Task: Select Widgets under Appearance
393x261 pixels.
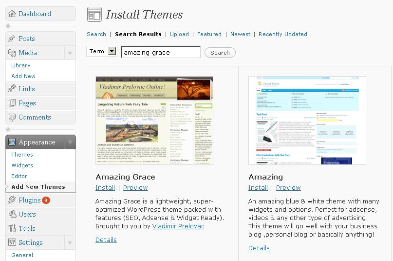Action: pos(22,165)
